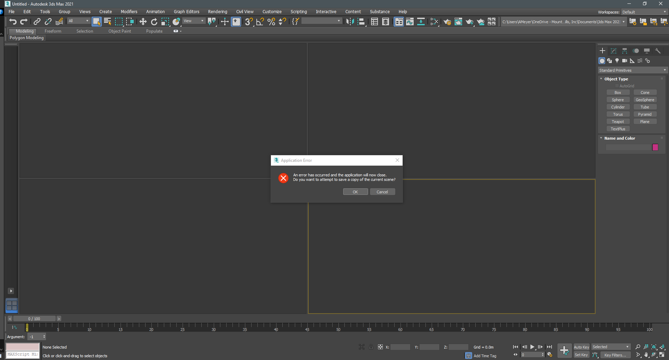Open the Rendered Frame Window

[x=458, y=21]
